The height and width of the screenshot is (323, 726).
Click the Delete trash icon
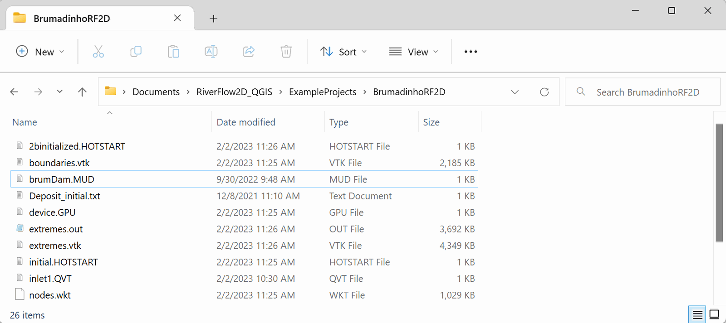[x=286, y=52]
